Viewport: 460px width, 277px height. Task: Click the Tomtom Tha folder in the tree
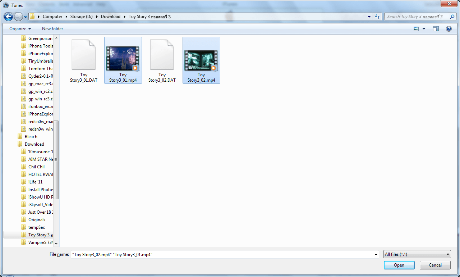pos(37,69)
